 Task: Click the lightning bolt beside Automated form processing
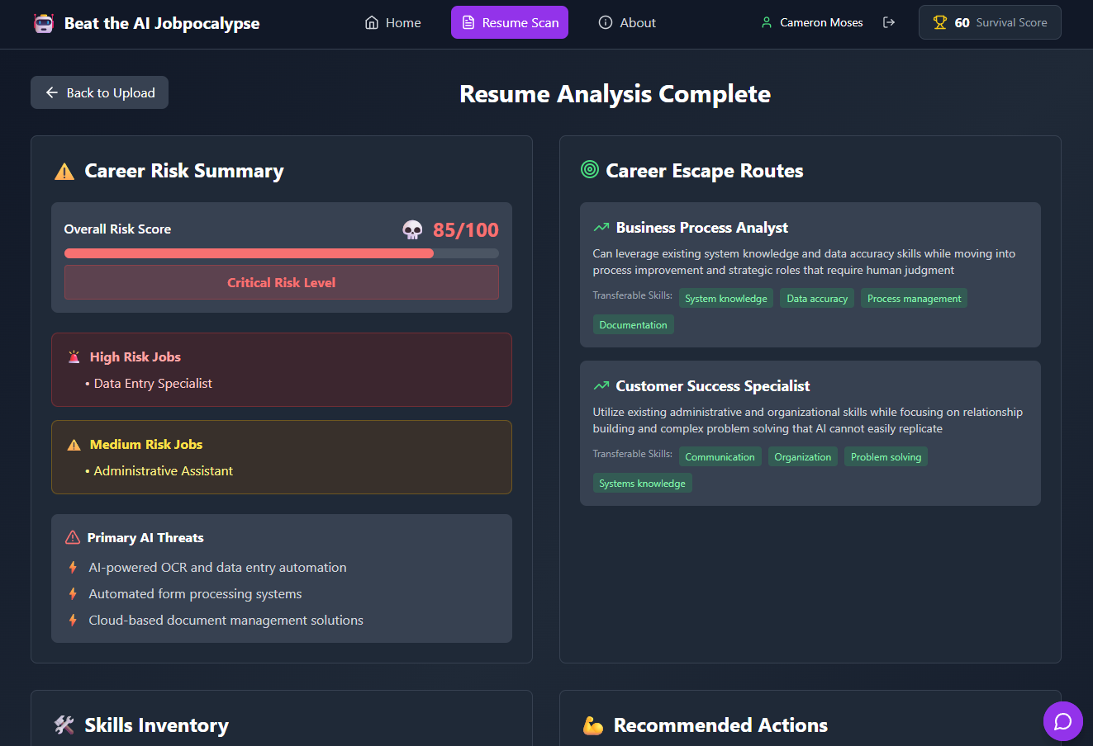click(x=73, y=594)
